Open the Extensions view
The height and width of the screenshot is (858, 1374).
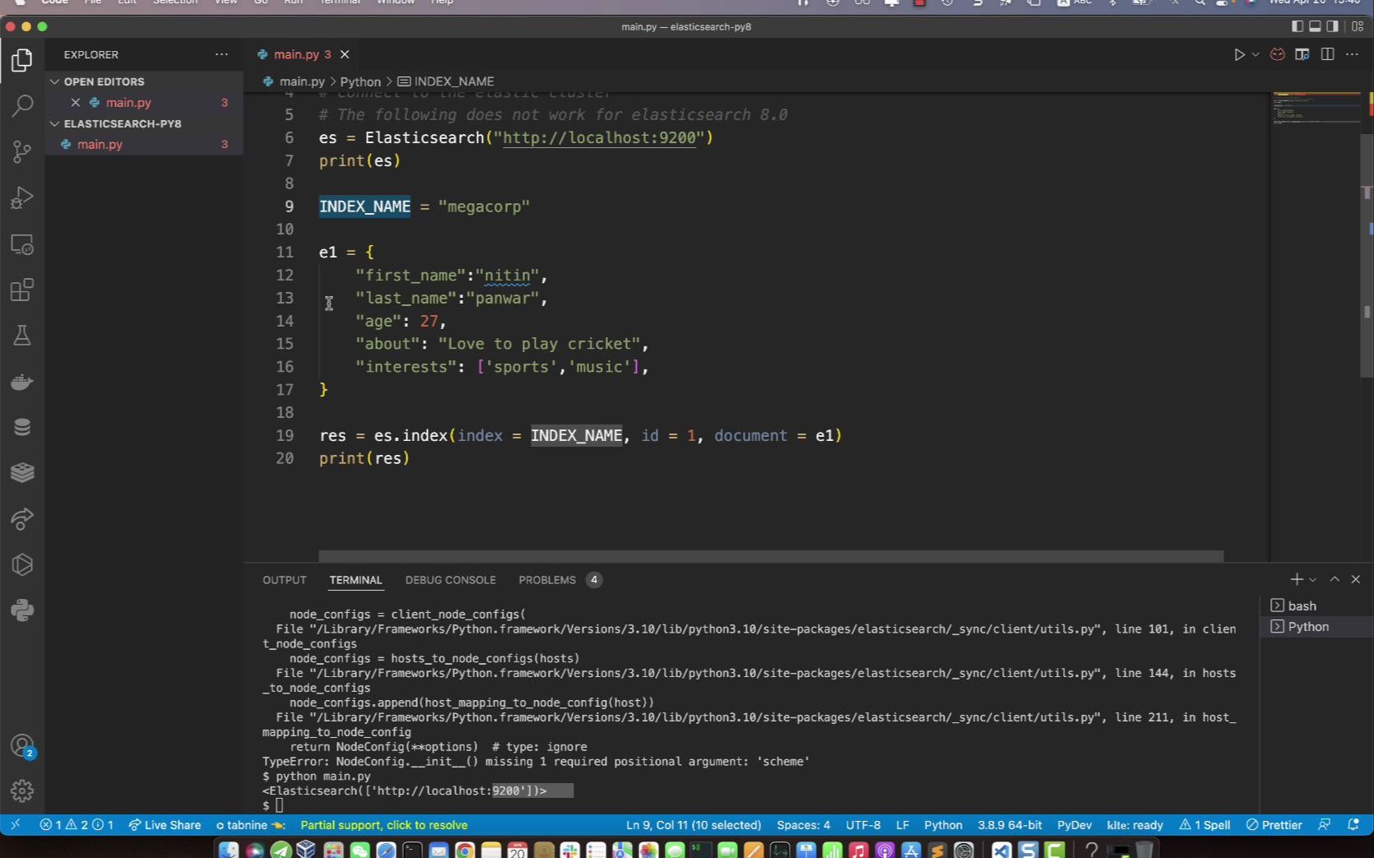(x=21, y=290)
